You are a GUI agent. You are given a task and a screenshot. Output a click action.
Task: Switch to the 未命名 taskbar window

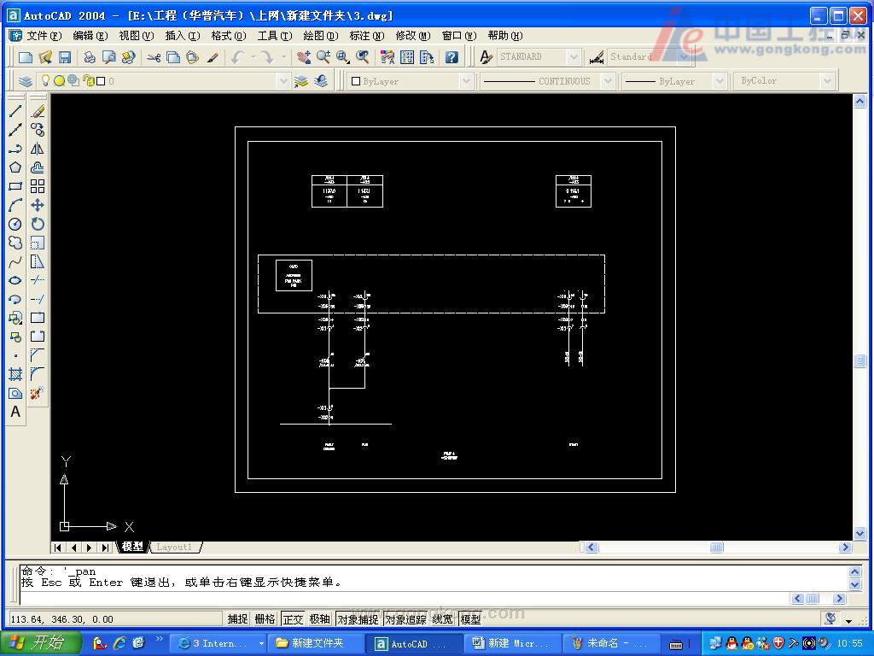point(609,644)
